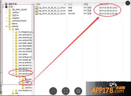Click the 170.67K size value

71,14
